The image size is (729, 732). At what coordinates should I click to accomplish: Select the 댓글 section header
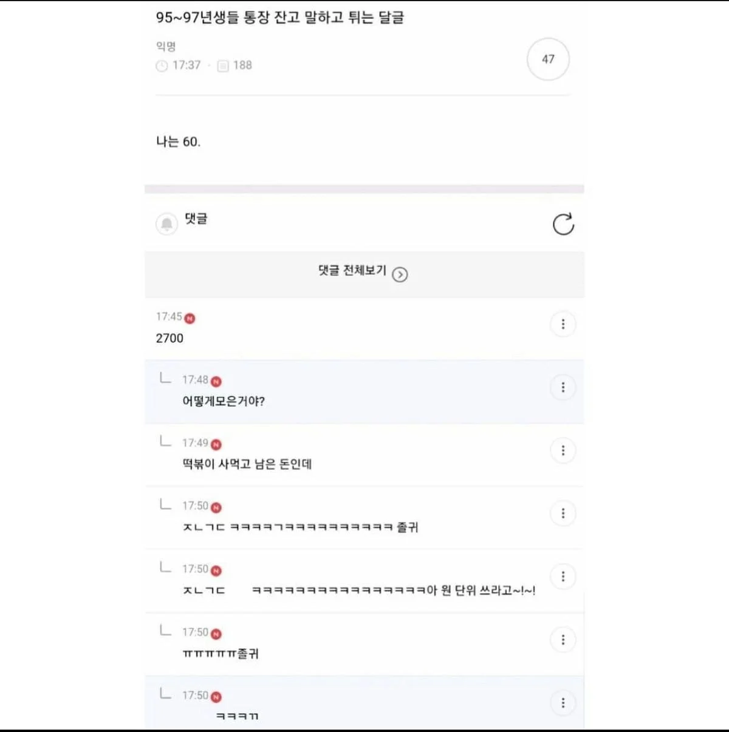point(196,219)
